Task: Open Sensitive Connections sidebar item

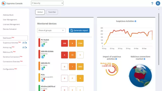Action: point(11,57)
